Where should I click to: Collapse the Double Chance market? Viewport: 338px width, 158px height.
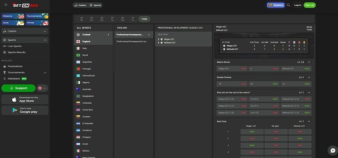(309, 78)
